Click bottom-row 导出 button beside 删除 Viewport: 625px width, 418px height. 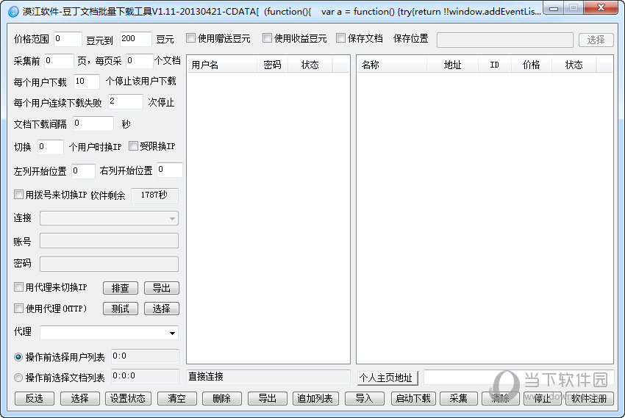point(268,398)
